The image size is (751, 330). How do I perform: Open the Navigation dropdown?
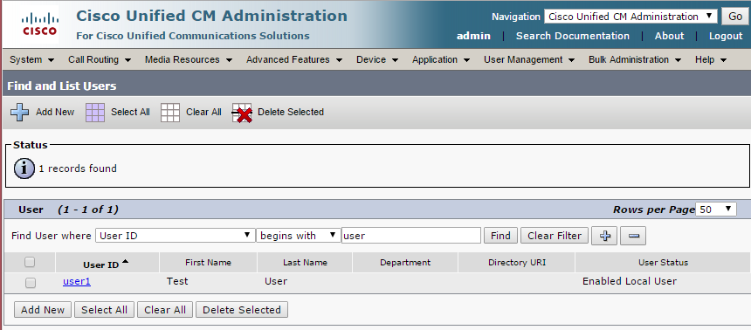tap(630, 17)
